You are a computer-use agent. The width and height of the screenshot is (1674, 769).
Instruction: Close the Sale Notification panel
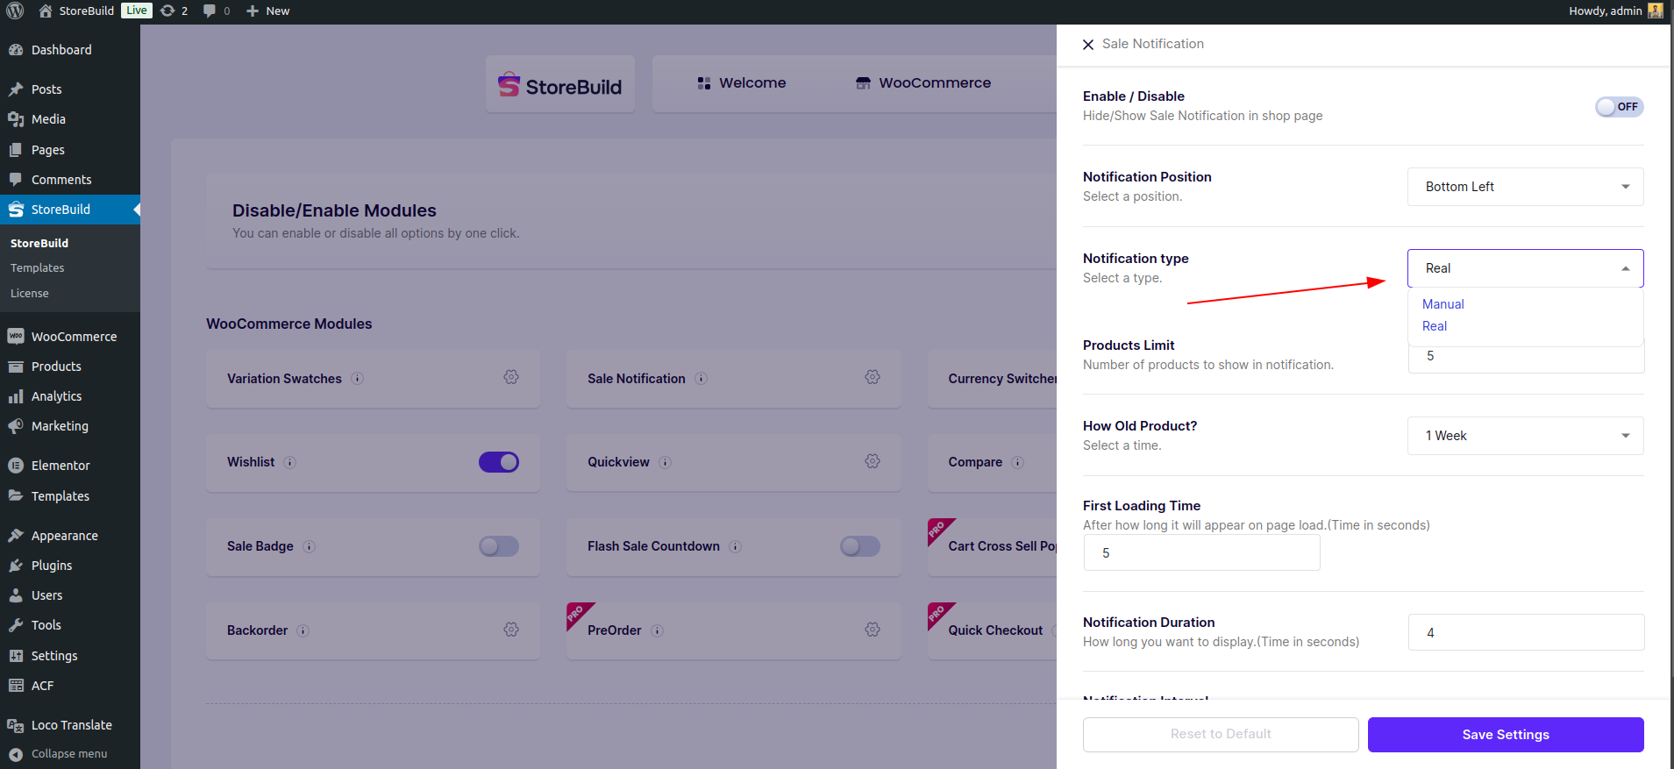pos(1088,45)
